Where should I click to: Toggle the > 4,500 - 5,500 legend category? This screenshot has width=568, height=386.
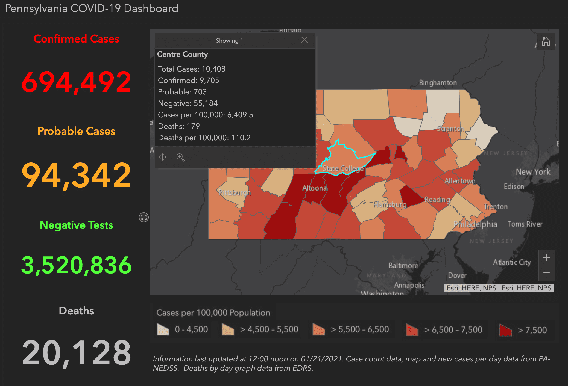tap(227, 329)
